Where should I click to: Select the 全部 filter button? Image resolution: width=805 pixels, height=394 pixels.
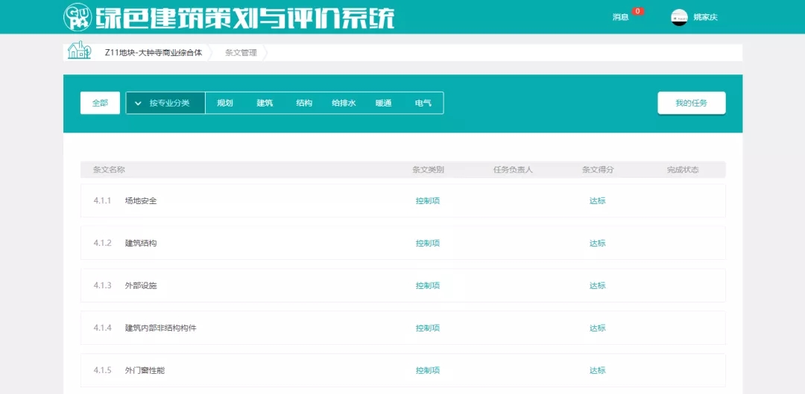click(100, 104)
